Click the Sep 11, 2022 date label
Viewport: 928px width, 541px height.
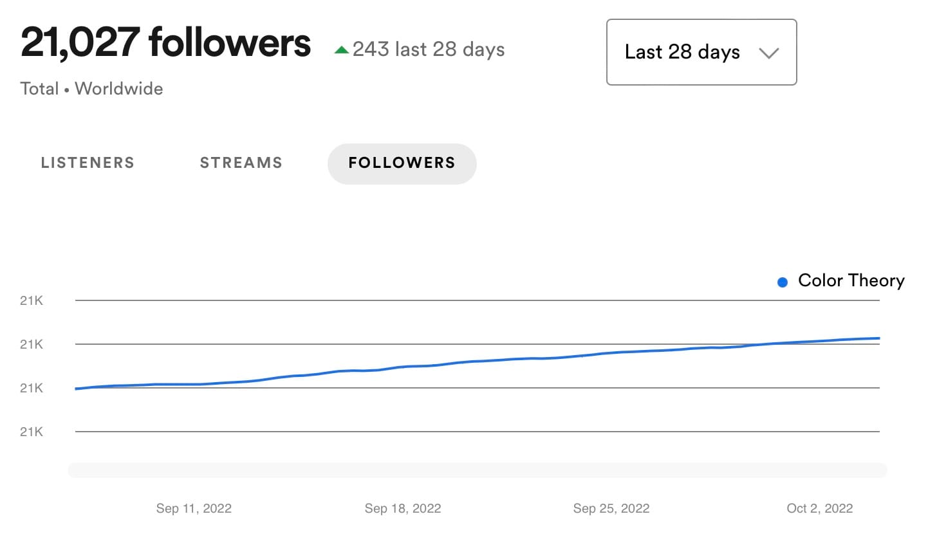[x=194, y=508]
